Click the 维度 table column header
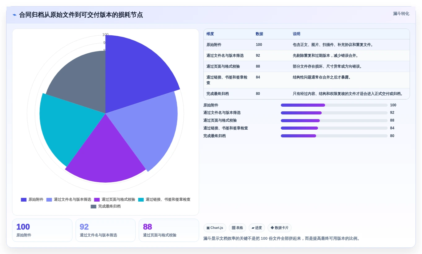Screen dimensions: 422x254 [210, 34]
